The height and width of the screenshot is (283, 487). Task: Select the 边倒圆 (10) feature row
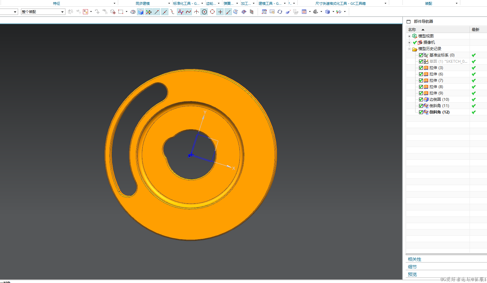pyautogui.click(x=439, y=100)
